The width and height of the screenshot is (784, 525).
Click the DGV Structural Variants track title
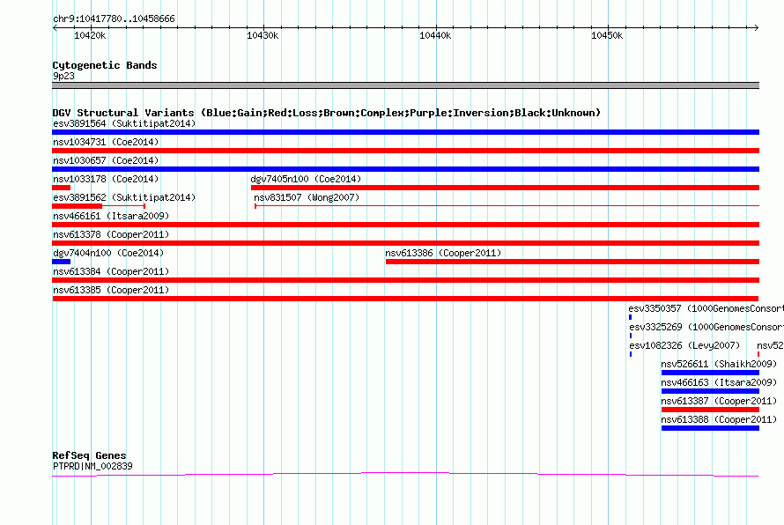click(327, 113)
